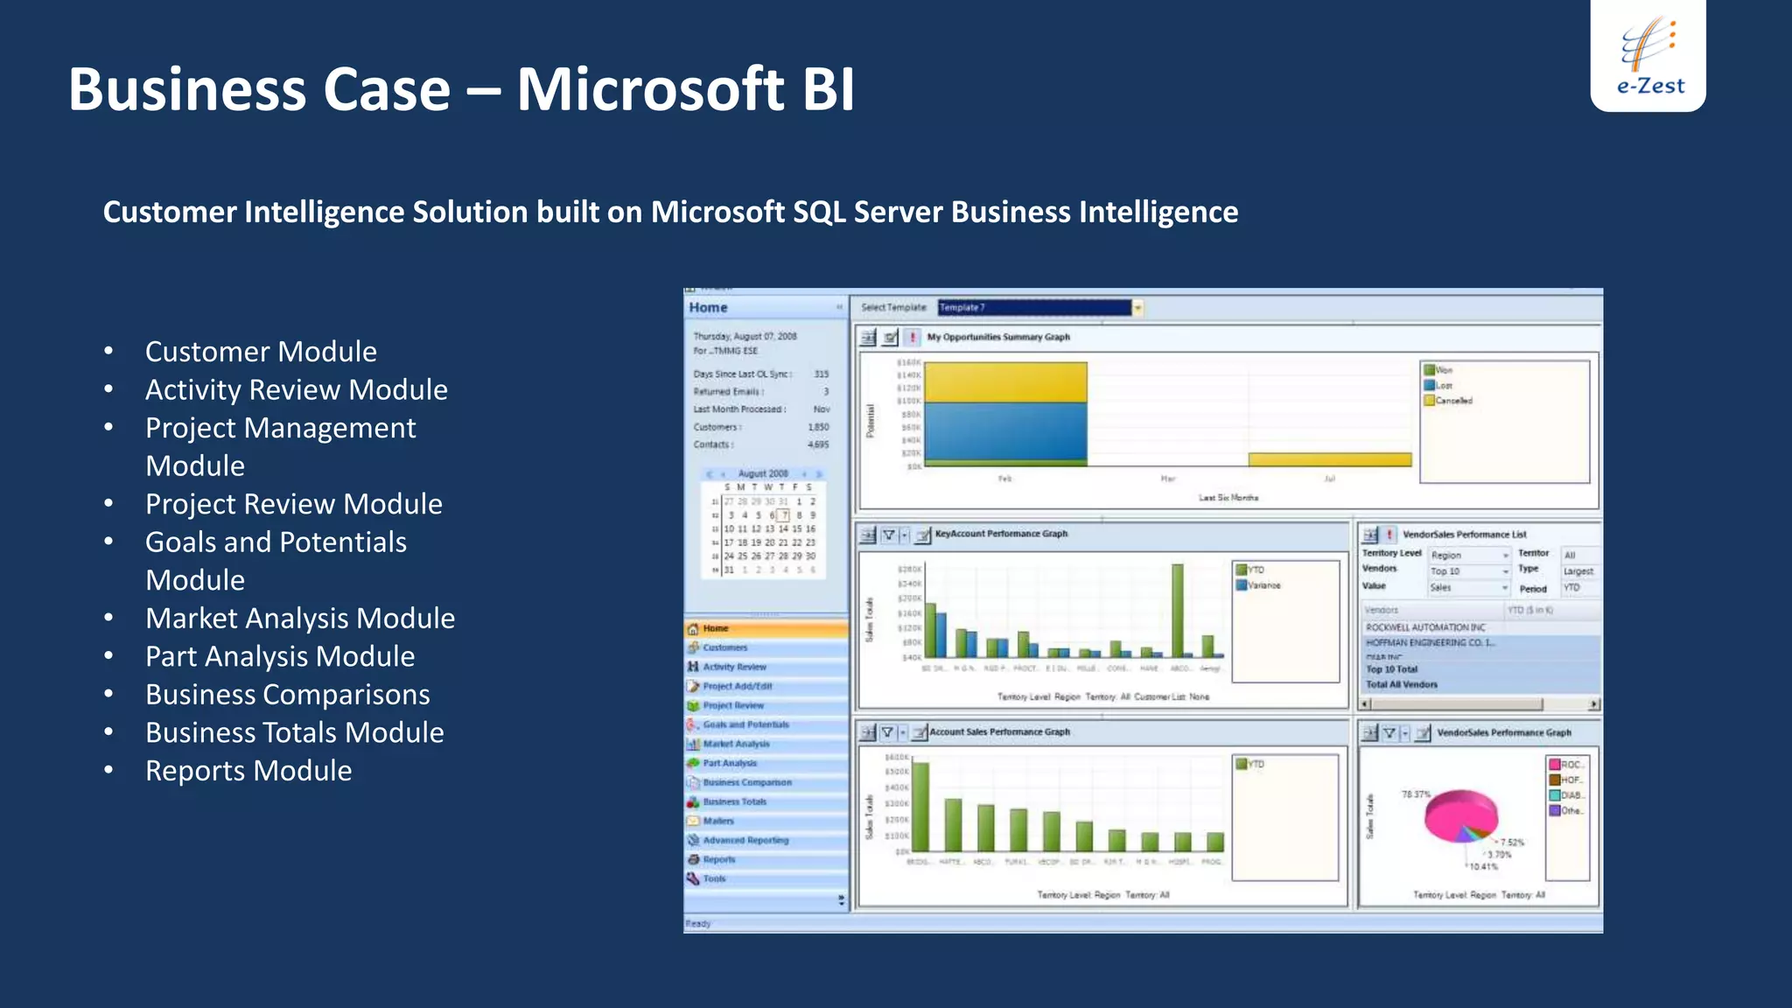1792x1008 pixels.
Task: Click filter funnel icon on Account Sales Performance Graph
Action: tap(887, 732)
